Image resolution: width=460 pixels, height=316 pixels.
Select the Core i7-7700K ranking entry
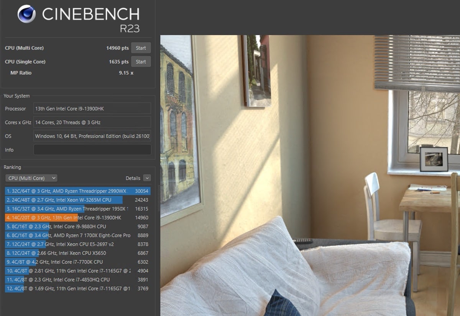pos(77,262)
